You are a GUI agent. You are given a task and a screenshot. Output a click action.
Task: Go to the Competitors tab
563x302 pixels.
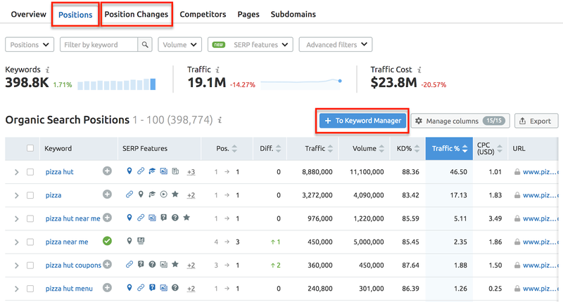[x=203, y=14]
